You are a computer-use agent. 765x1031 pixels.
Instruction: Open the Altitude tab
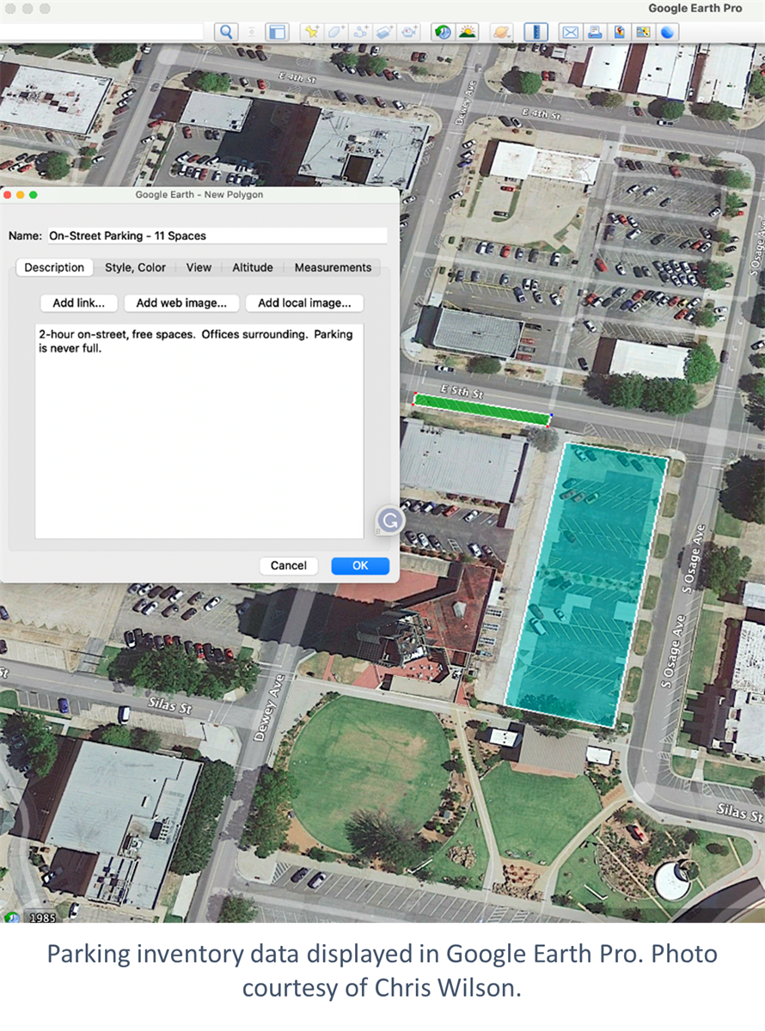pyautogui.click(x=253, y=267)
